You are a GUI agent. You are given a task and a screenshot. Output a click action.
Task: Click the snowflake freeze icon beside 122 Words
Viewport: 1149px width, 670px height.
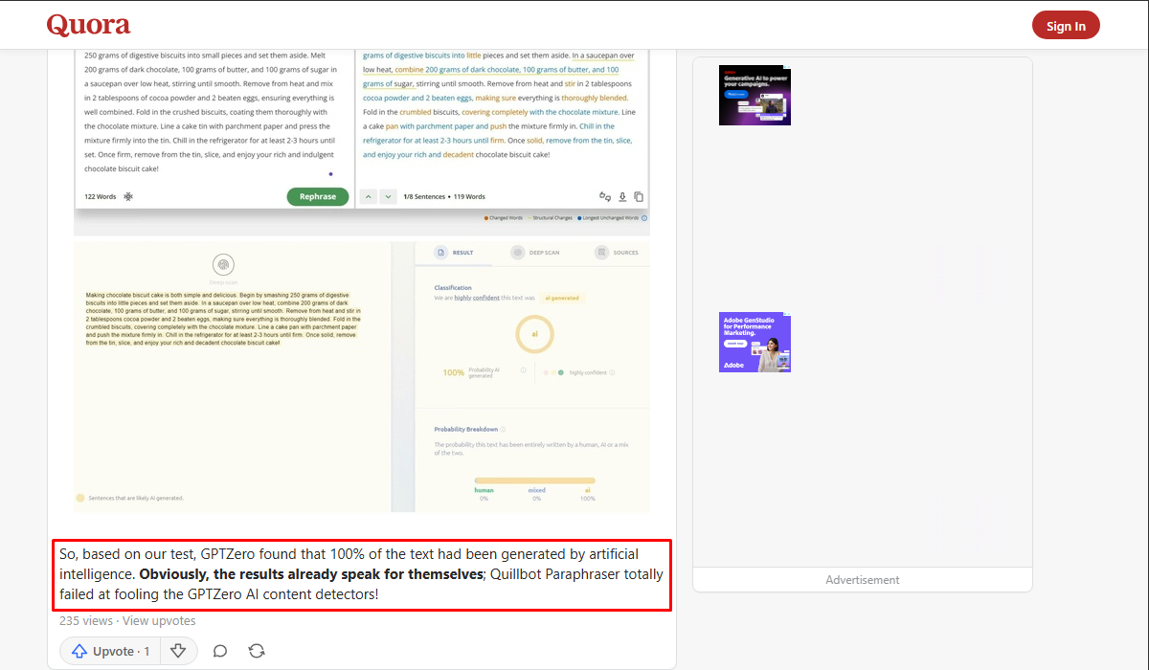(128, 196)
